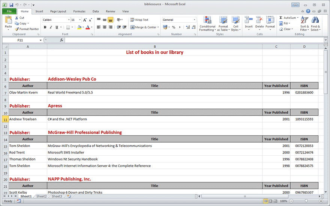This screenshot has height=206, width=330.
Task: Open Find & Select binoculars
Action: point(315,24)
